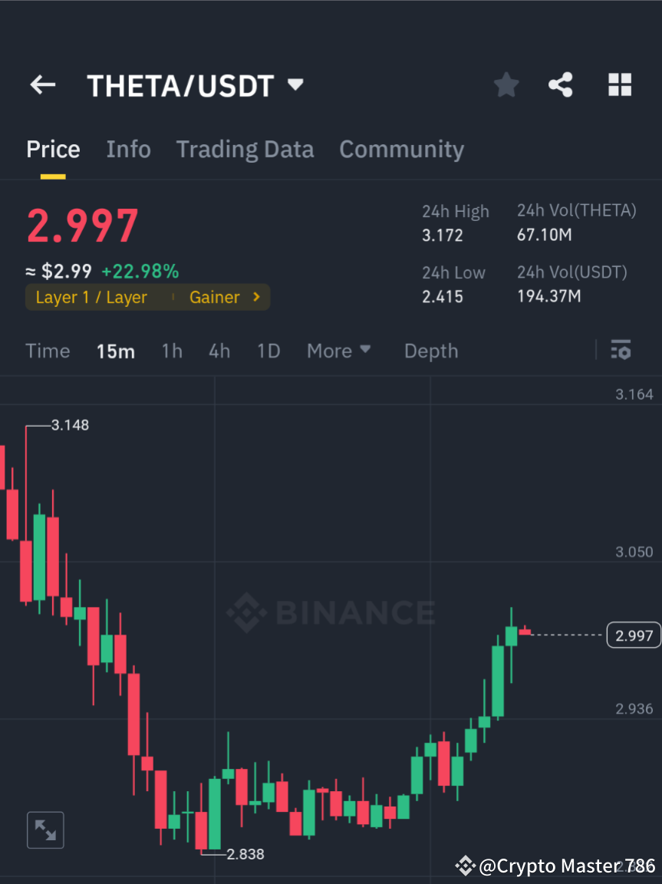
Task: Open the share options
Action: (561, 85)
